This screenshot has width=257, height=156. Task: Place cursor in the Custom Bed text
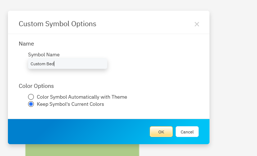click(x=42, y=64)
